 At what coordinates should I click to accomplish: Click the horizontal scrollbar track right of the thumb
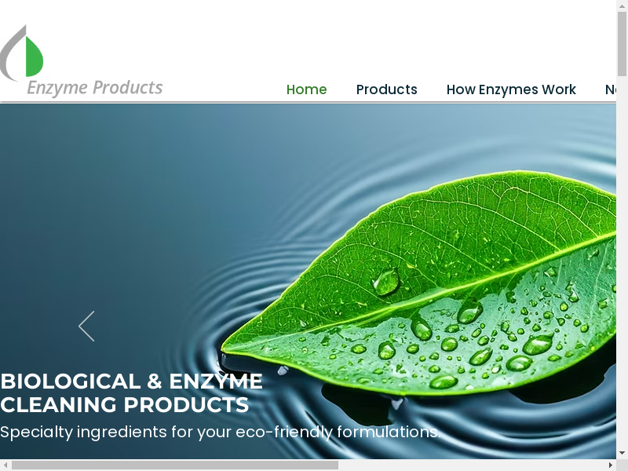472,465
